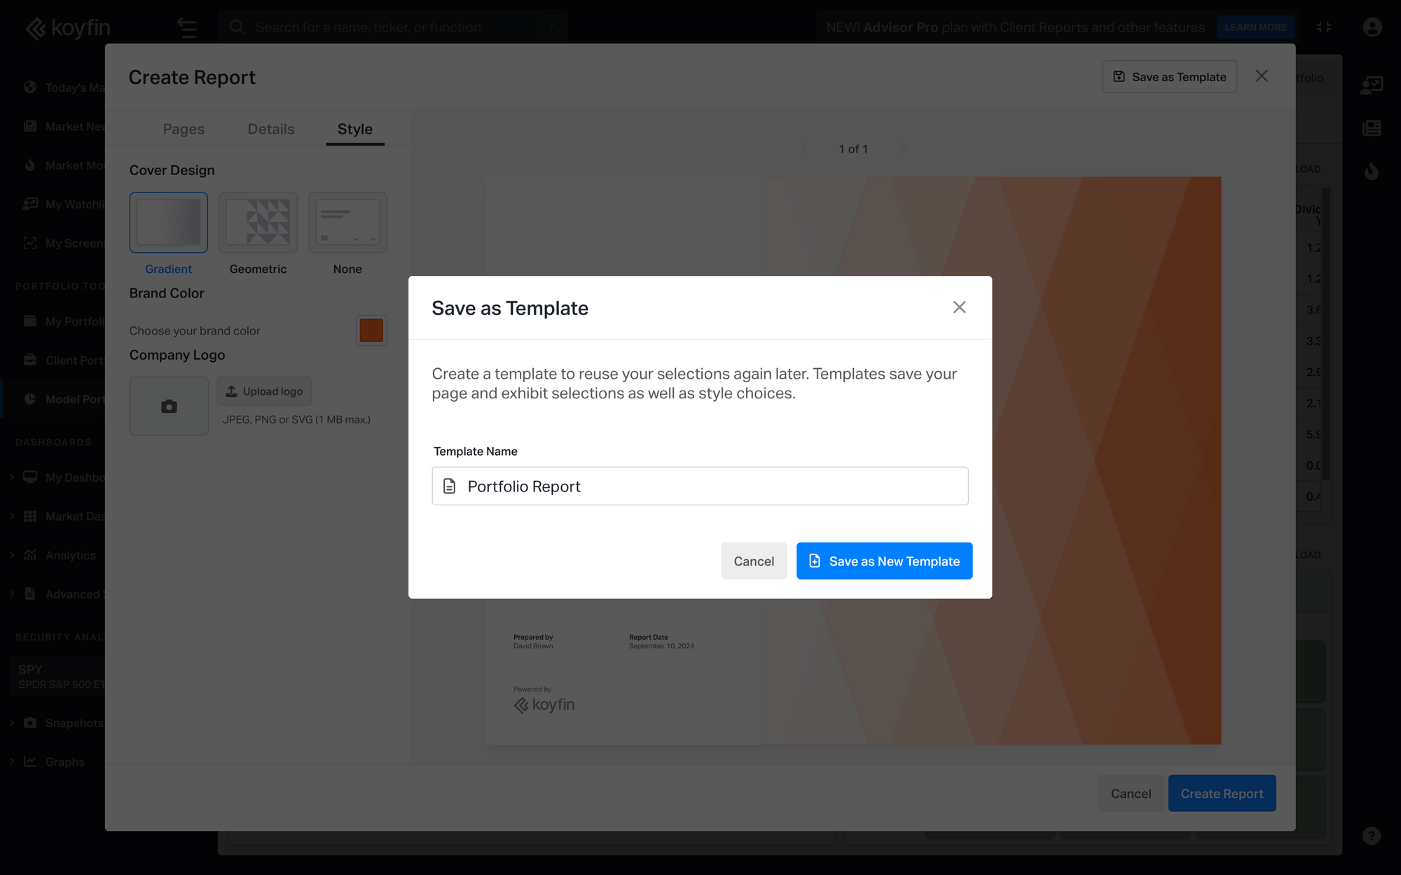
Task: Click Save as New Template button
Action: tap(885, 561)
